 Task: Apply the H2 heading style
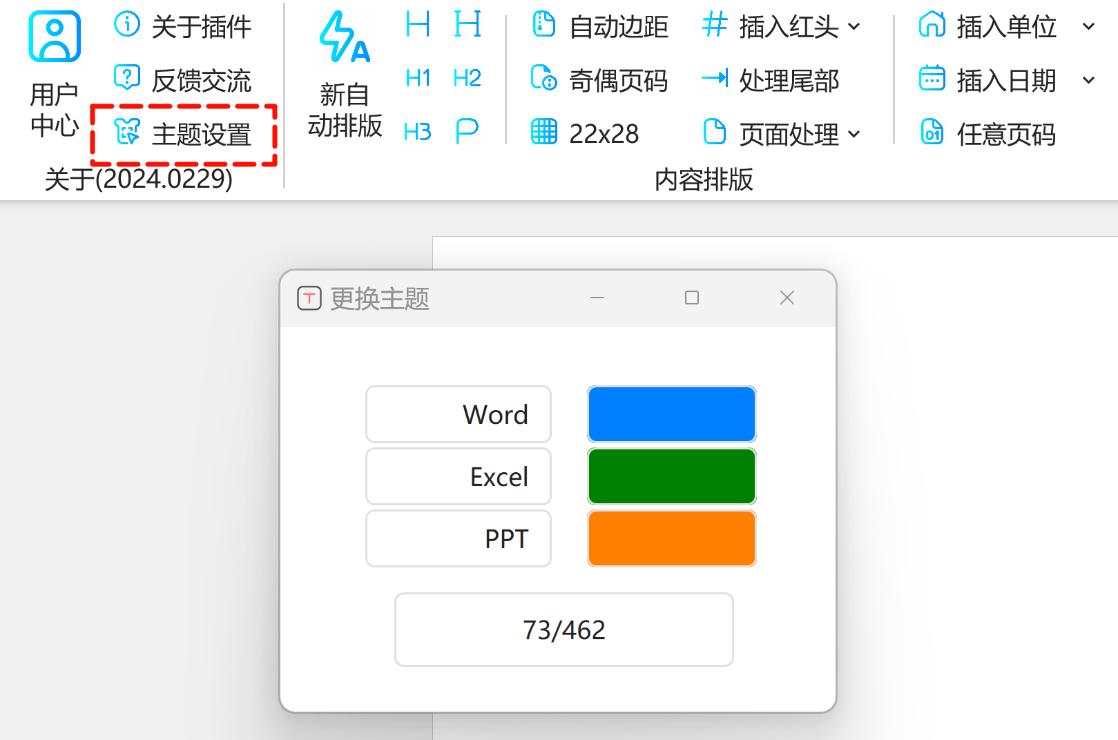coord(468,78)
